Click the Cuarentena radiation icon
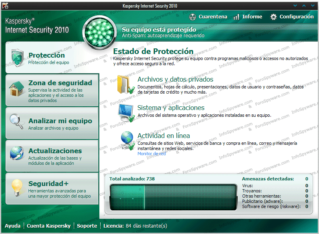Image resolution: width=319 pixels, height=234 pixels. 192,17
